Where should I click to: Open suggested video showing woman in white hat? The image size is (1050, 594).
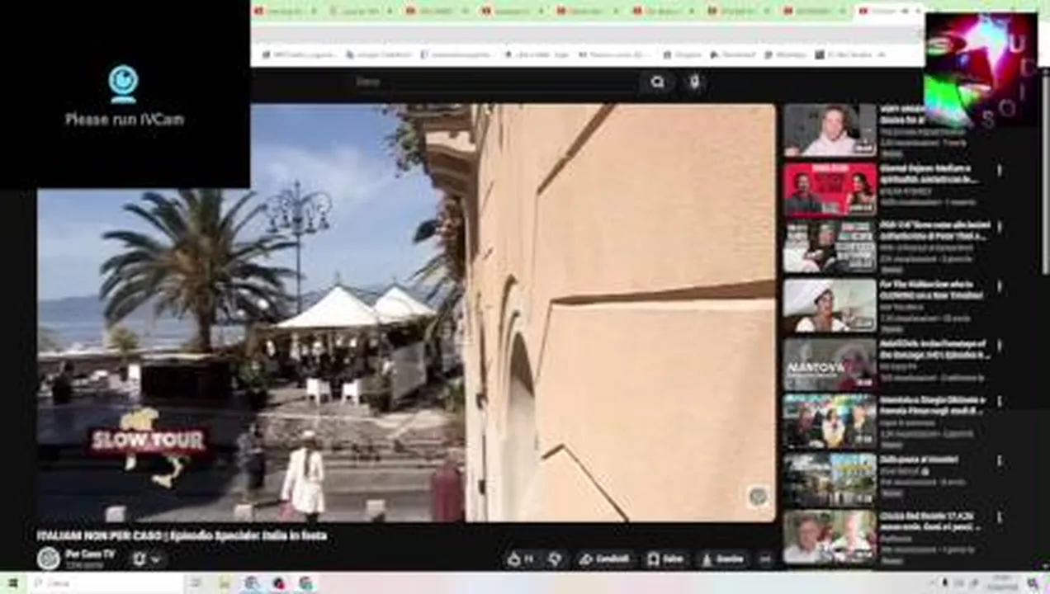pos(830,306)
